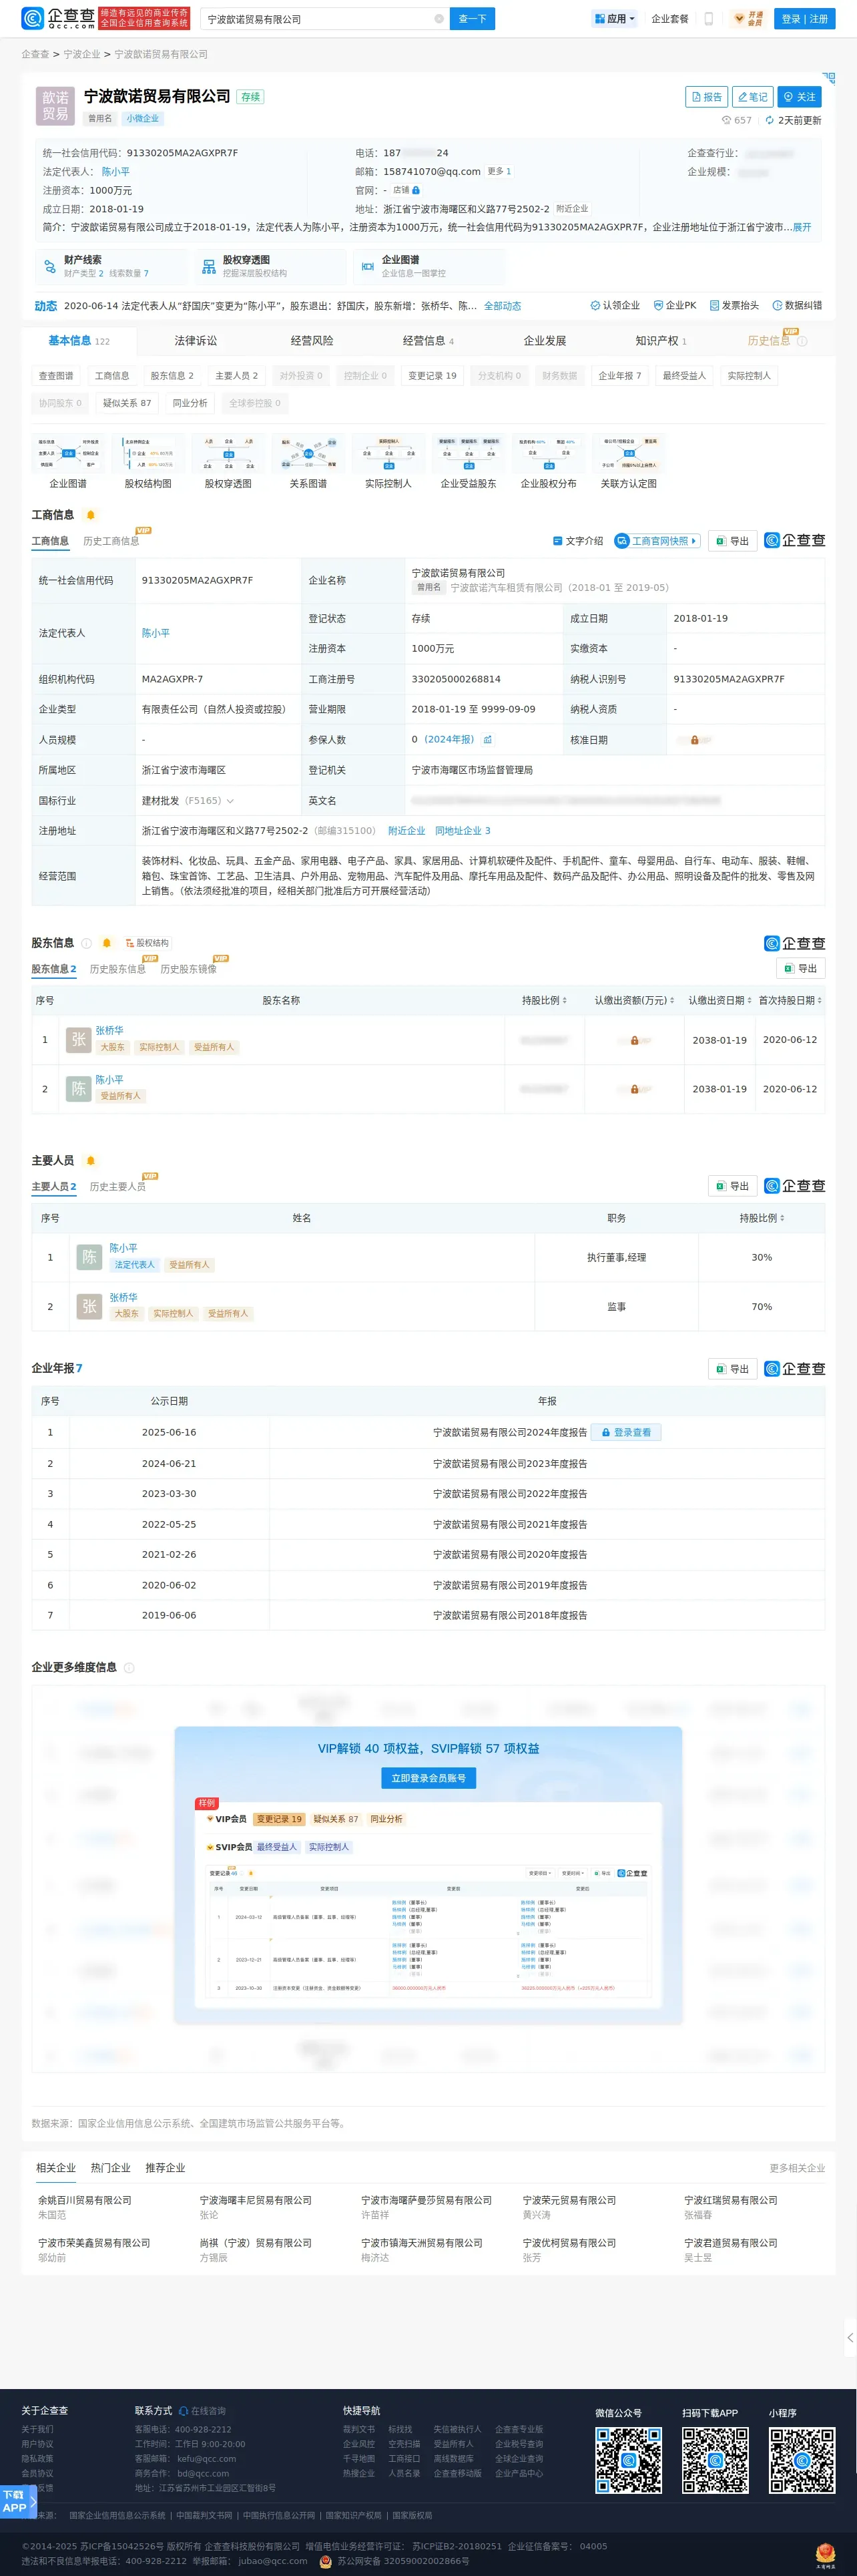Expand email list via 更多 1
Screen dimensions: 857x2576
tap(499, 171)
